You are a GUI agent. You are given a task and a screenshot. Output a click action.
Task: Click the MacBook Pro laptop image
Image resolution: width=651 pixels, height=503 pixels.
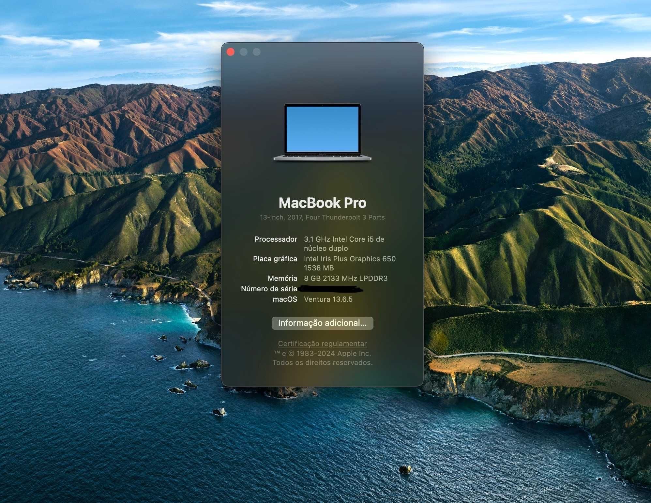[323, 132]
